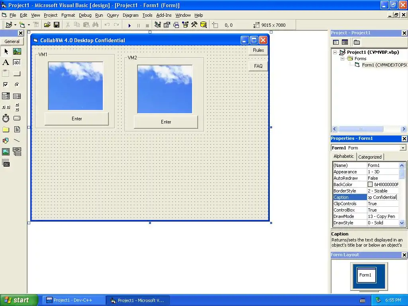Toggle Folders in Project panel
This screenshot has width=408, height=306.
[x=357, y=42]
